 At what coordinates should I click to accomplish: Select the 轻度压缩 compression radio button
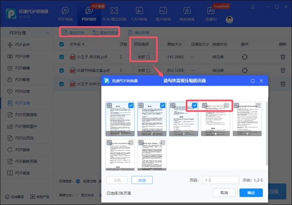click(78, 181)
